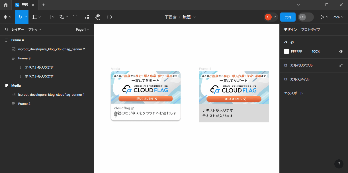This screenshot has height=173, width=348.
Task: Select isoroot_developers_blog_cloudflag_banner 1 layer
Action: 47,95
